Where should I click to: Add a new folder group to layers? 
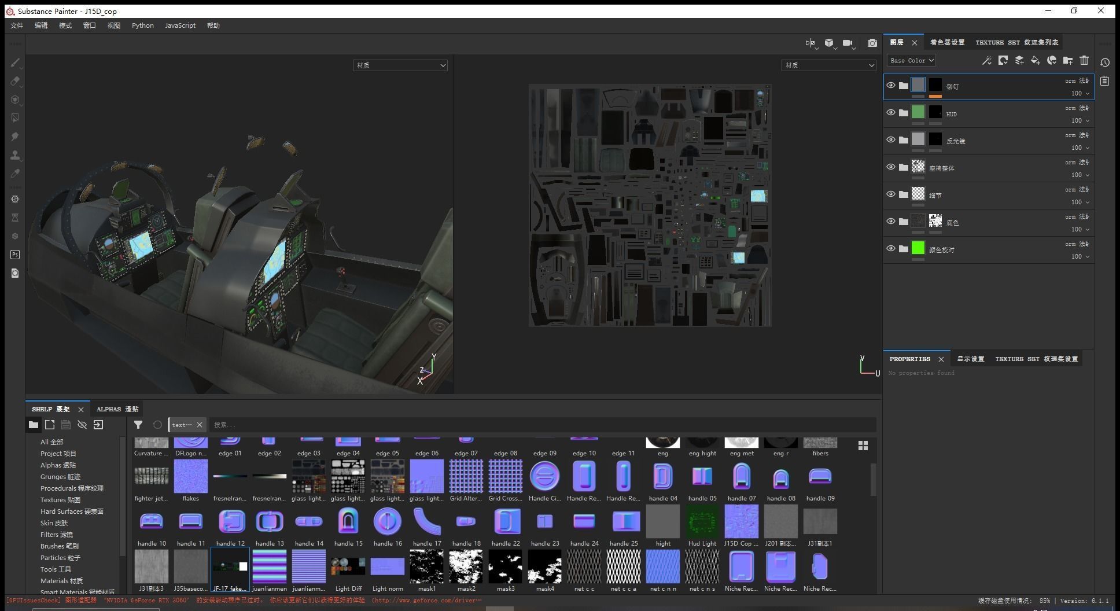(x=1068, y=60)
